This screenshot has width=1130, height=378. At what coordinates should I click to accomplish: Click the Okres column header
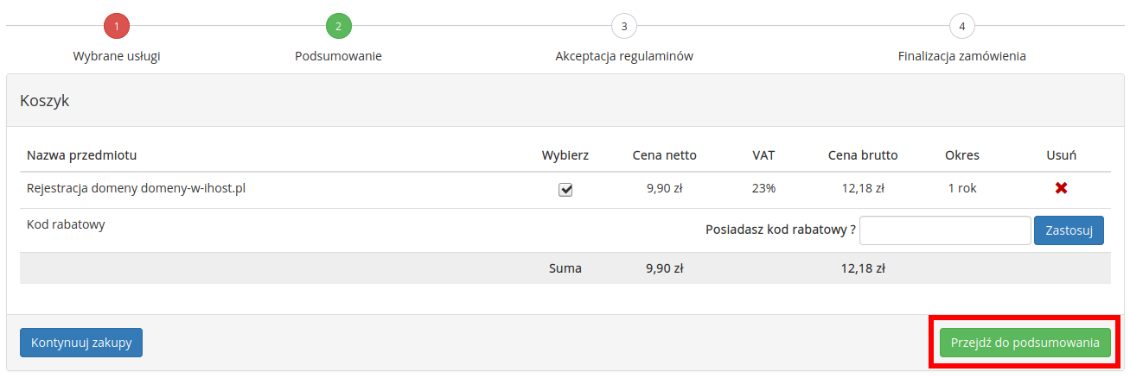pos(962,155)
